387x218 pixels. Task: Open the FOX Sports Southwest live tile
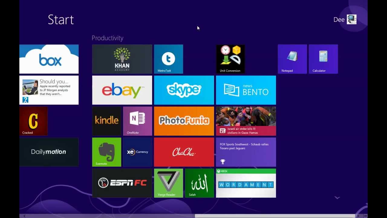[246, 152]
